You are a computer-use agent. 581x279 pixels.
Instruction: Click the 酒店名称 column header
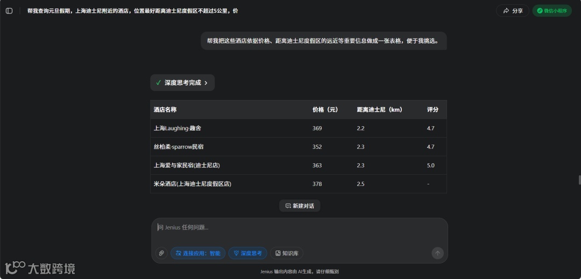(x=165, y=110)
